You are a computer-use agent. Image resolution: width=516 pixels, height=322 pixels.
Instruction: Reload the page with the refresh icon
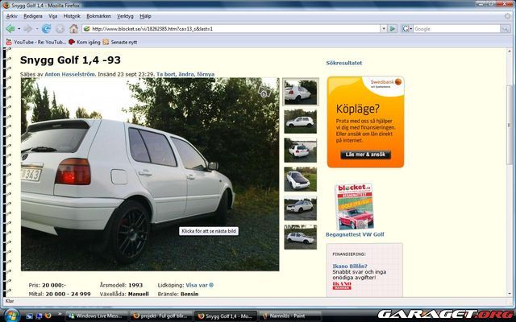(46, 28)
